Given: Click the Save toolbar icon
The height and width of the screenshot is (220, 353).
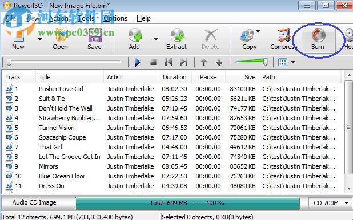Looking at the screenshot, I should [x=95, y=36].
